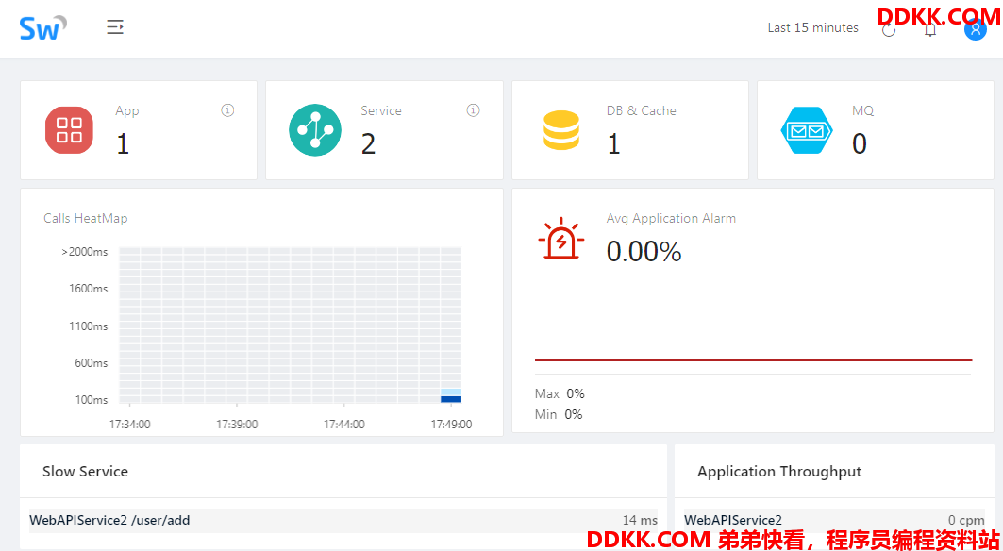Click the 0.00% alarm value
Screen dimensions: 1003x551
pos(644,252)
